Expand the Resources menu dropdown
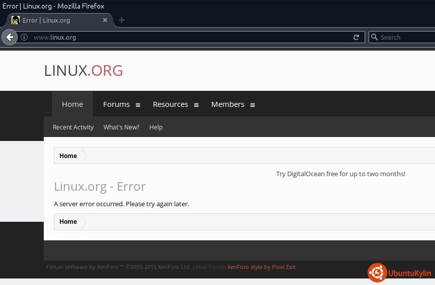The image size is (435, 285). (x=197, y=105)
